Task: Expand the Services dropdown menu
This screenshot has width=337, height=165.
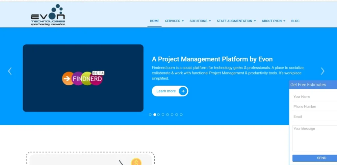Action: (x=174, y=21)
